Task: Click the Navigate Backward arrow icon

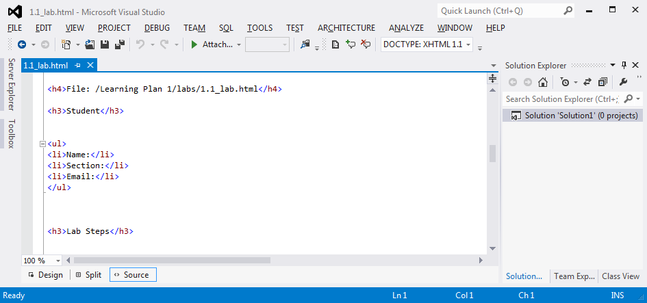Action: pyautogui.click(x=22, y=44)
